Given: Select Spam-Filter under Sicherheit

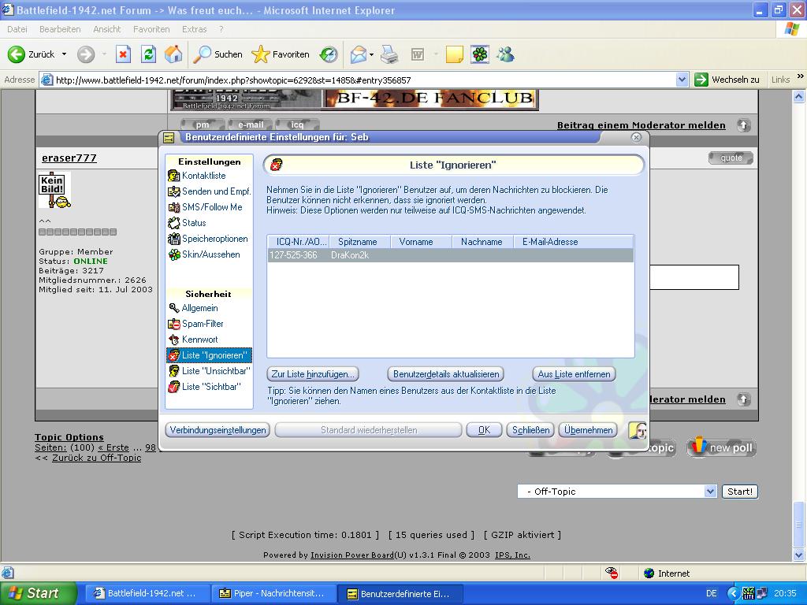Looking at the screenshot, I should coord(195,324).
